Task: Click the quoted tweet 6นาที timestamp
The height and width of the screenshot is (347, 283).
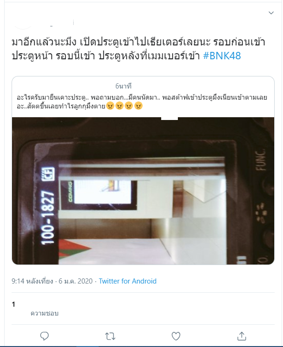Action: [124, 86]
